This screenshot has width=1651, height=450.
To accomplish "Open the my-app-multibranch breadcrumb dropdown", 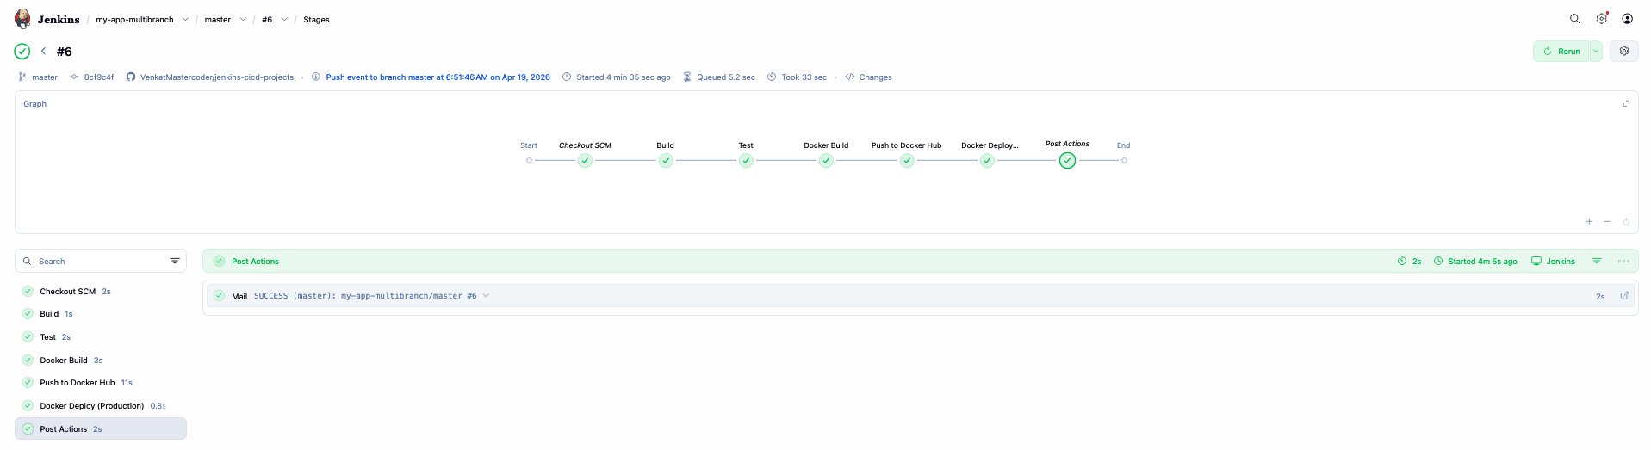I will click(185, 19).
